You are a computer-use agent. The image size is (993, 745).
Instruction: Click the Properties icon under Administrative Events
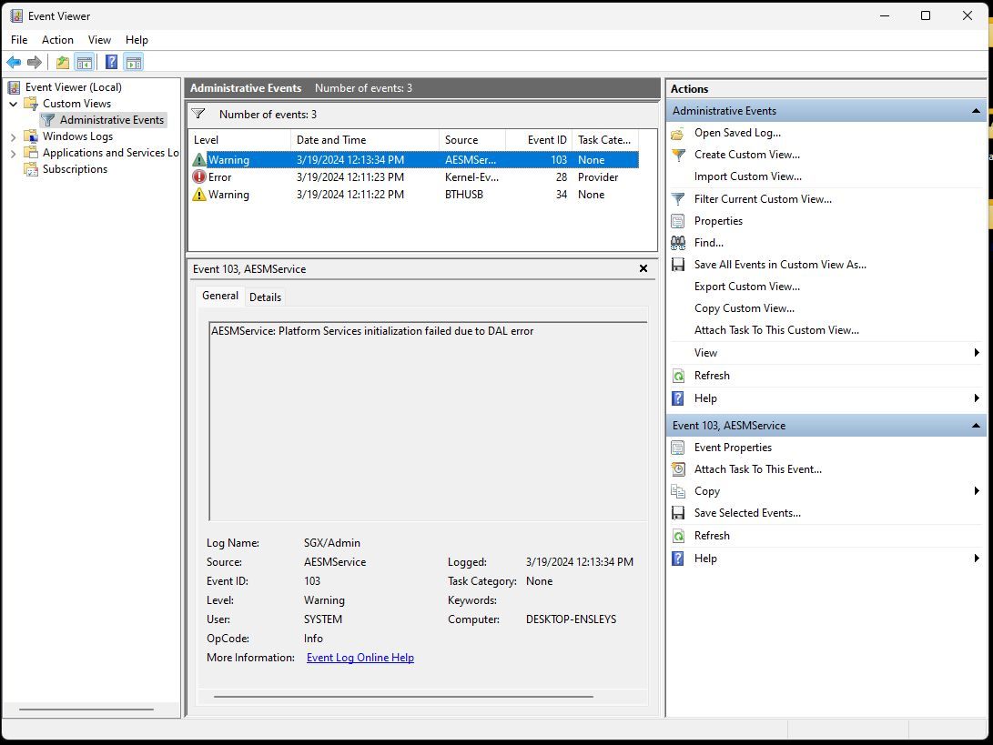pyautogui.click(x=678, y=221)
